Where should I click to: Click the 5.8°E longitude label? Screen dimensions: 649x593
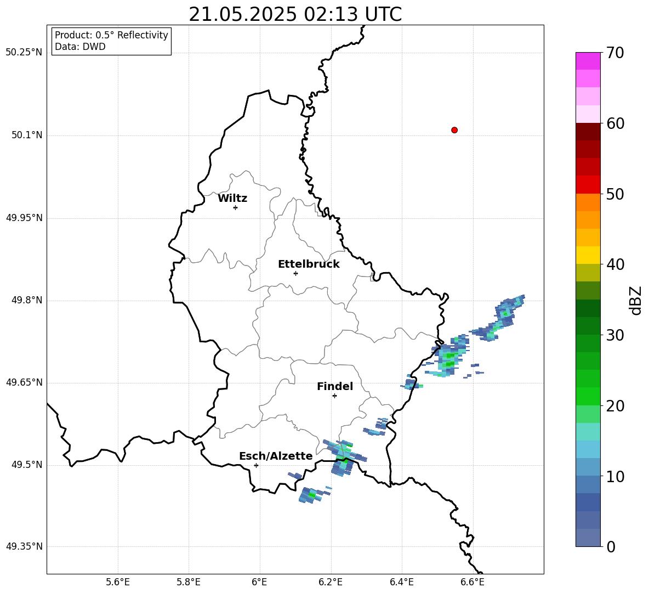[x=189, y=582]
